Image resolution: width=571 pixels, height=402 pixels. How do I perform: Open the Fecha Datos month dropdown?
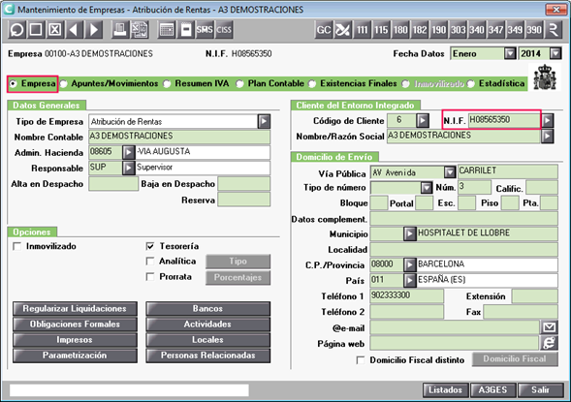(510, 53)
